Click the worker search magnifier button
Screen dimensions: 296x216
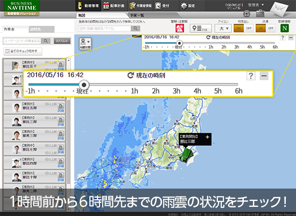tap(46, 41)
